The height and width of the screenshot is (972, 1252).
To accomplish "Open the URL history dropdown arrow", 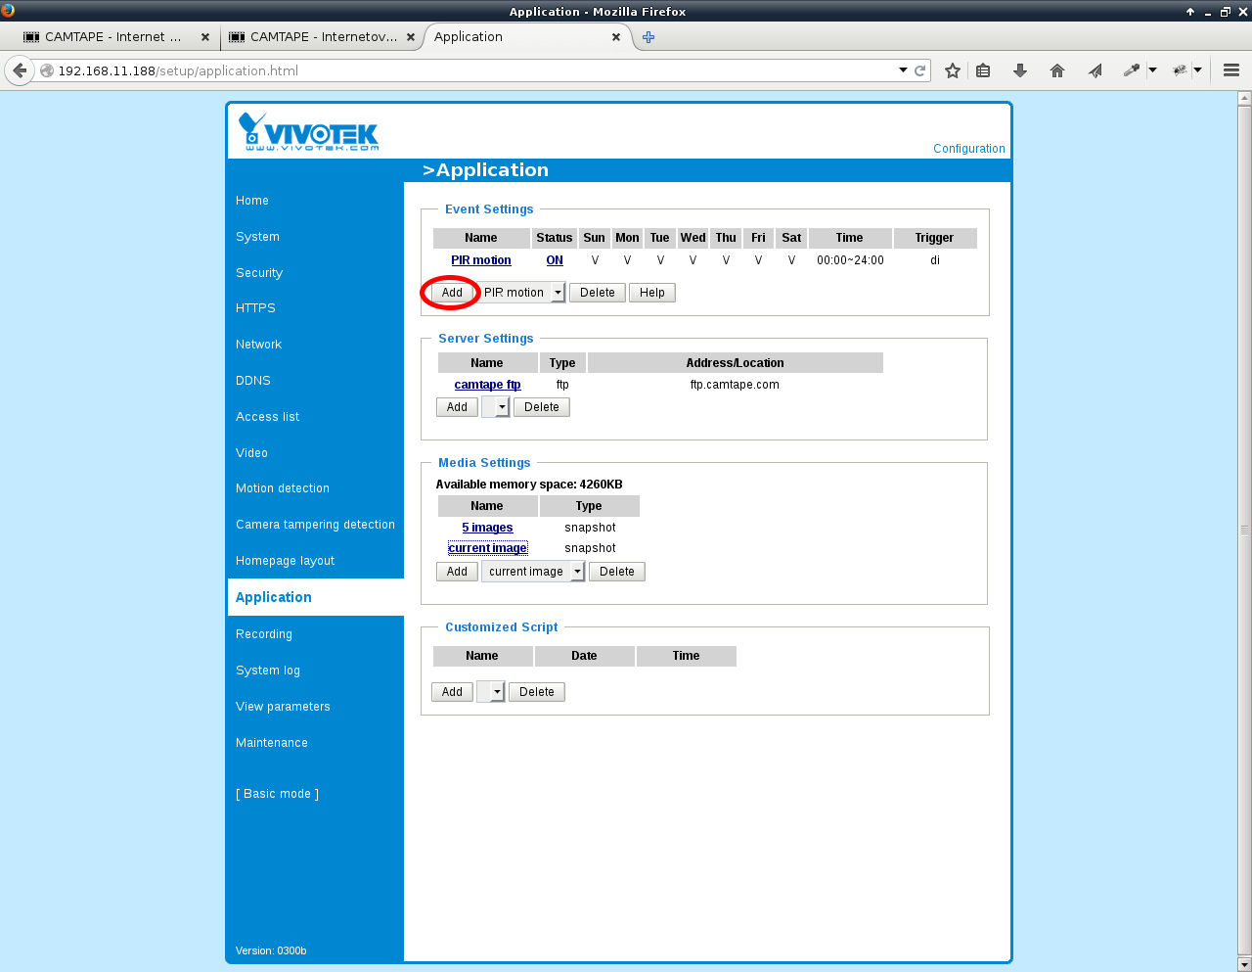I will coord(903,70).
